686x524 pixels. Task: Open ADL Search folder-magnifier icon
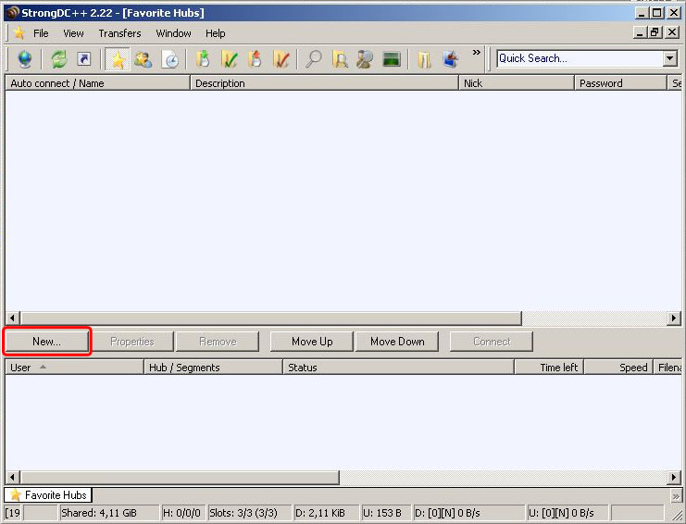click(340, 59)
